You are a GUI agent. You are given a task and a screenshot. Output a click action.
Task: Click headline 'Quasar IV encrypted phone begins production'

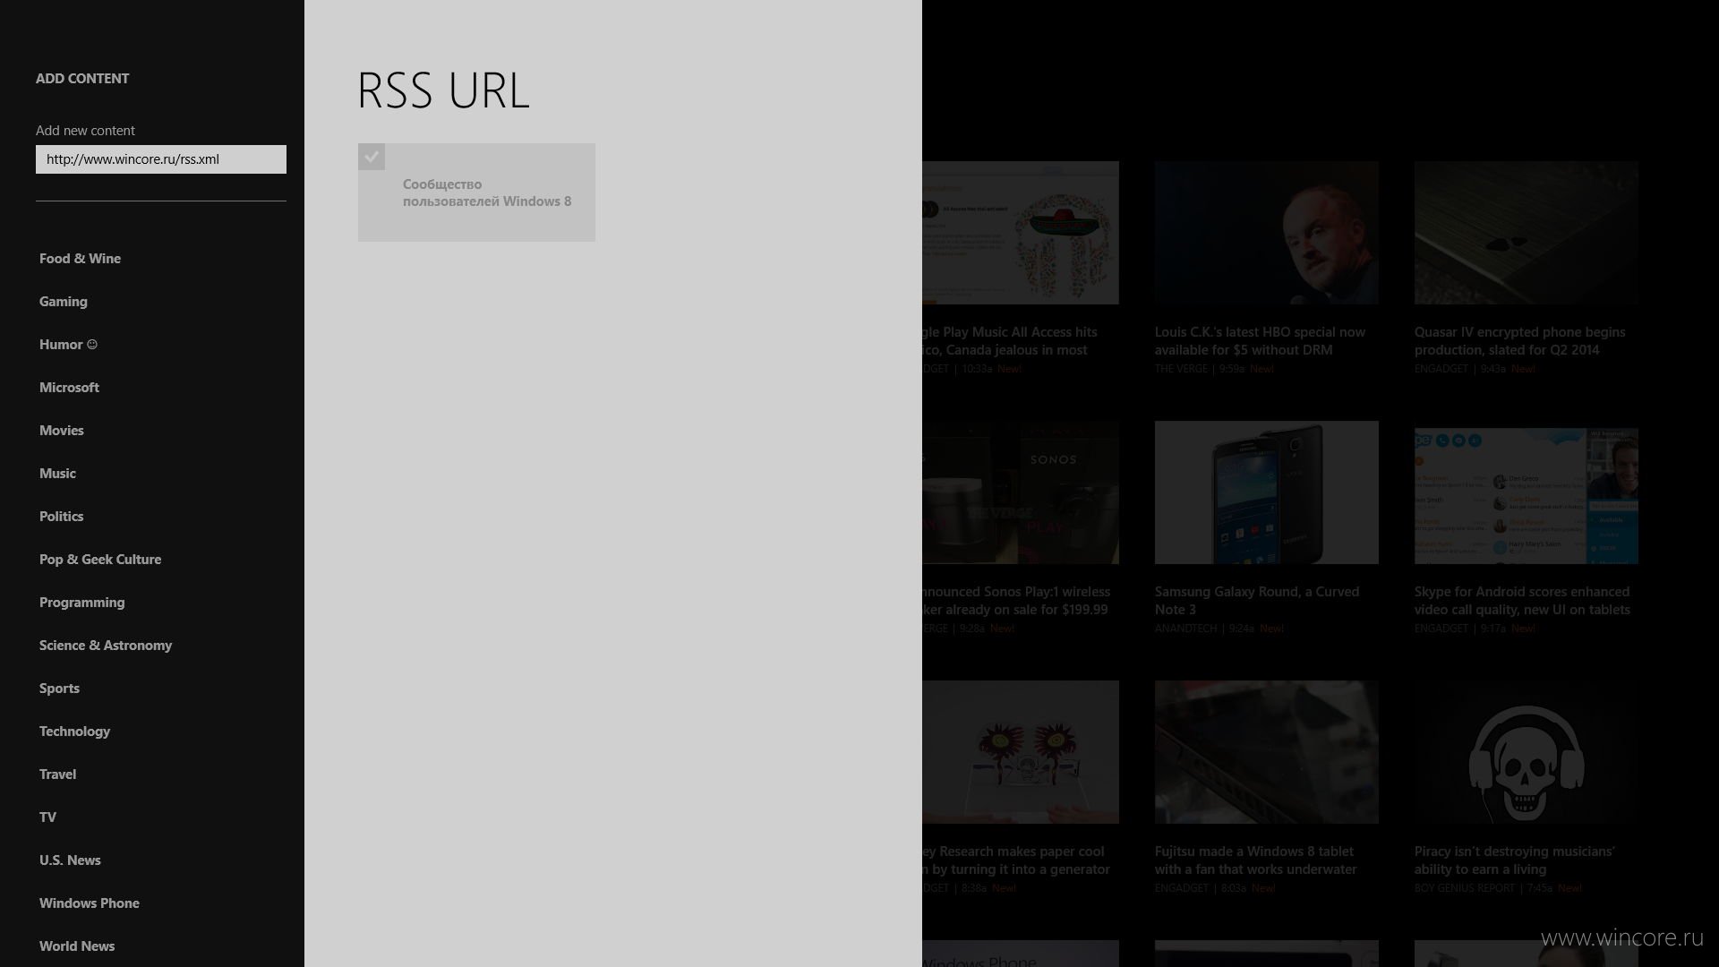pyautogui.click(x=1520, y=341)
